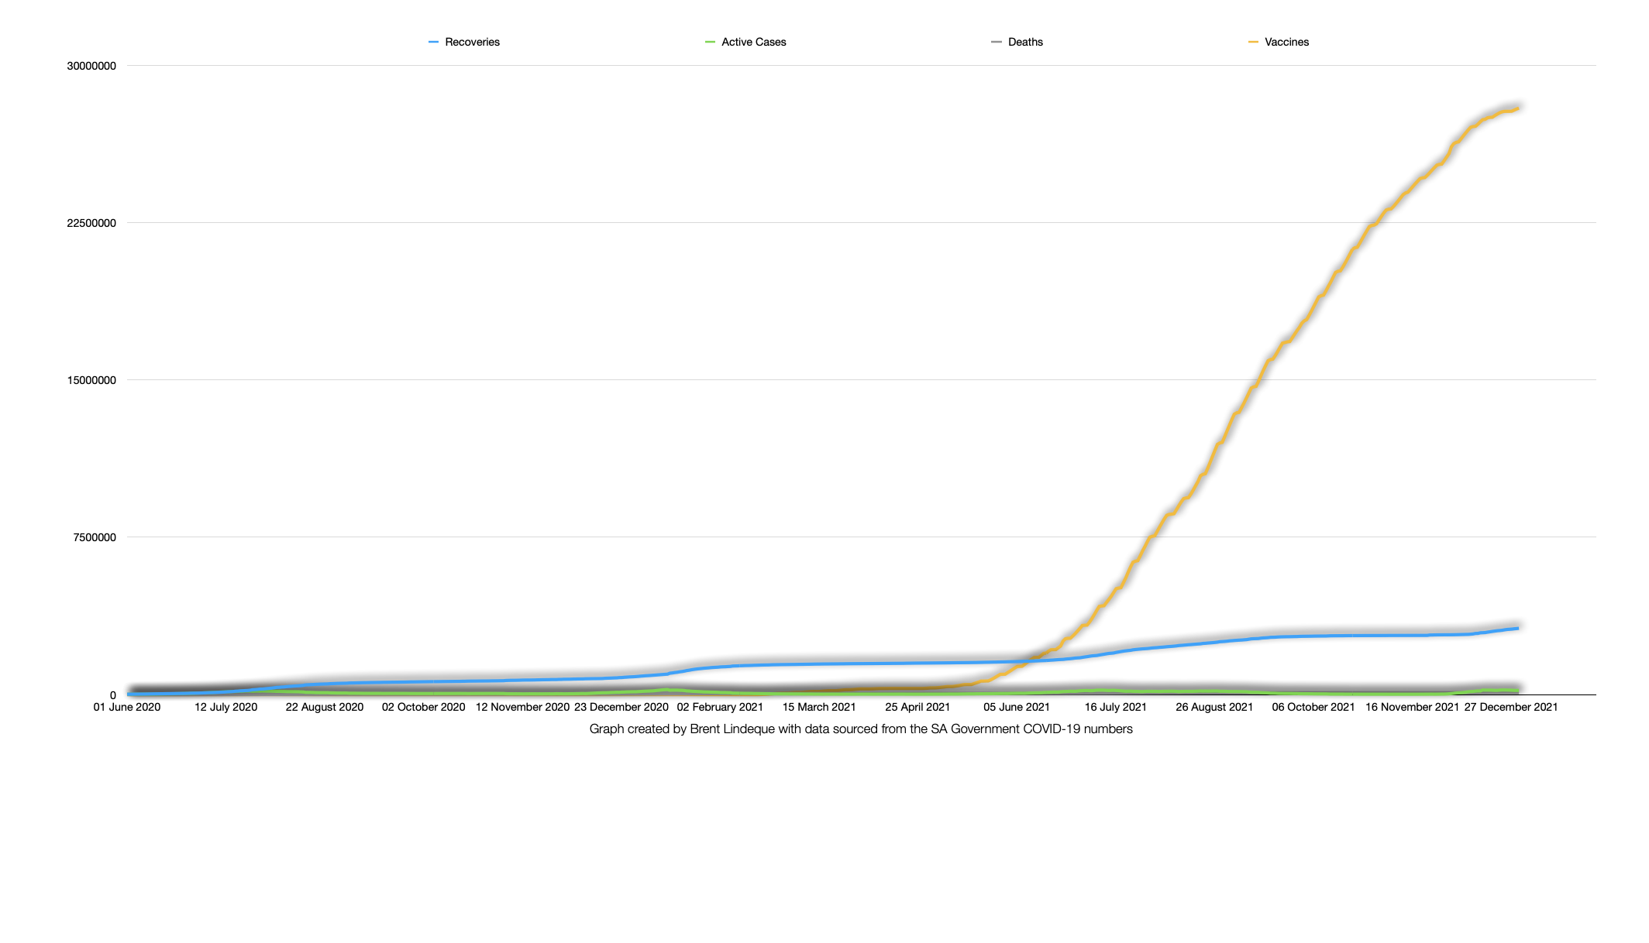Click the Brent Lindeque graph credit caption
1649x943 pixels.
pyautogui.click(x=861, y=729)
